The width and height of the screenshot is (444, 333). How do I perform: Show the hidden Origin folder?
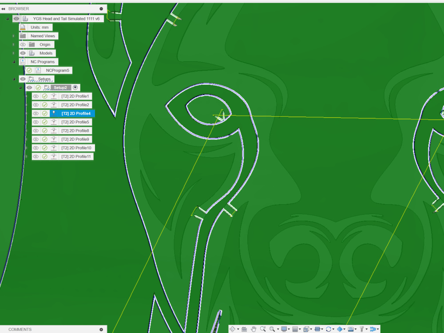23,45
